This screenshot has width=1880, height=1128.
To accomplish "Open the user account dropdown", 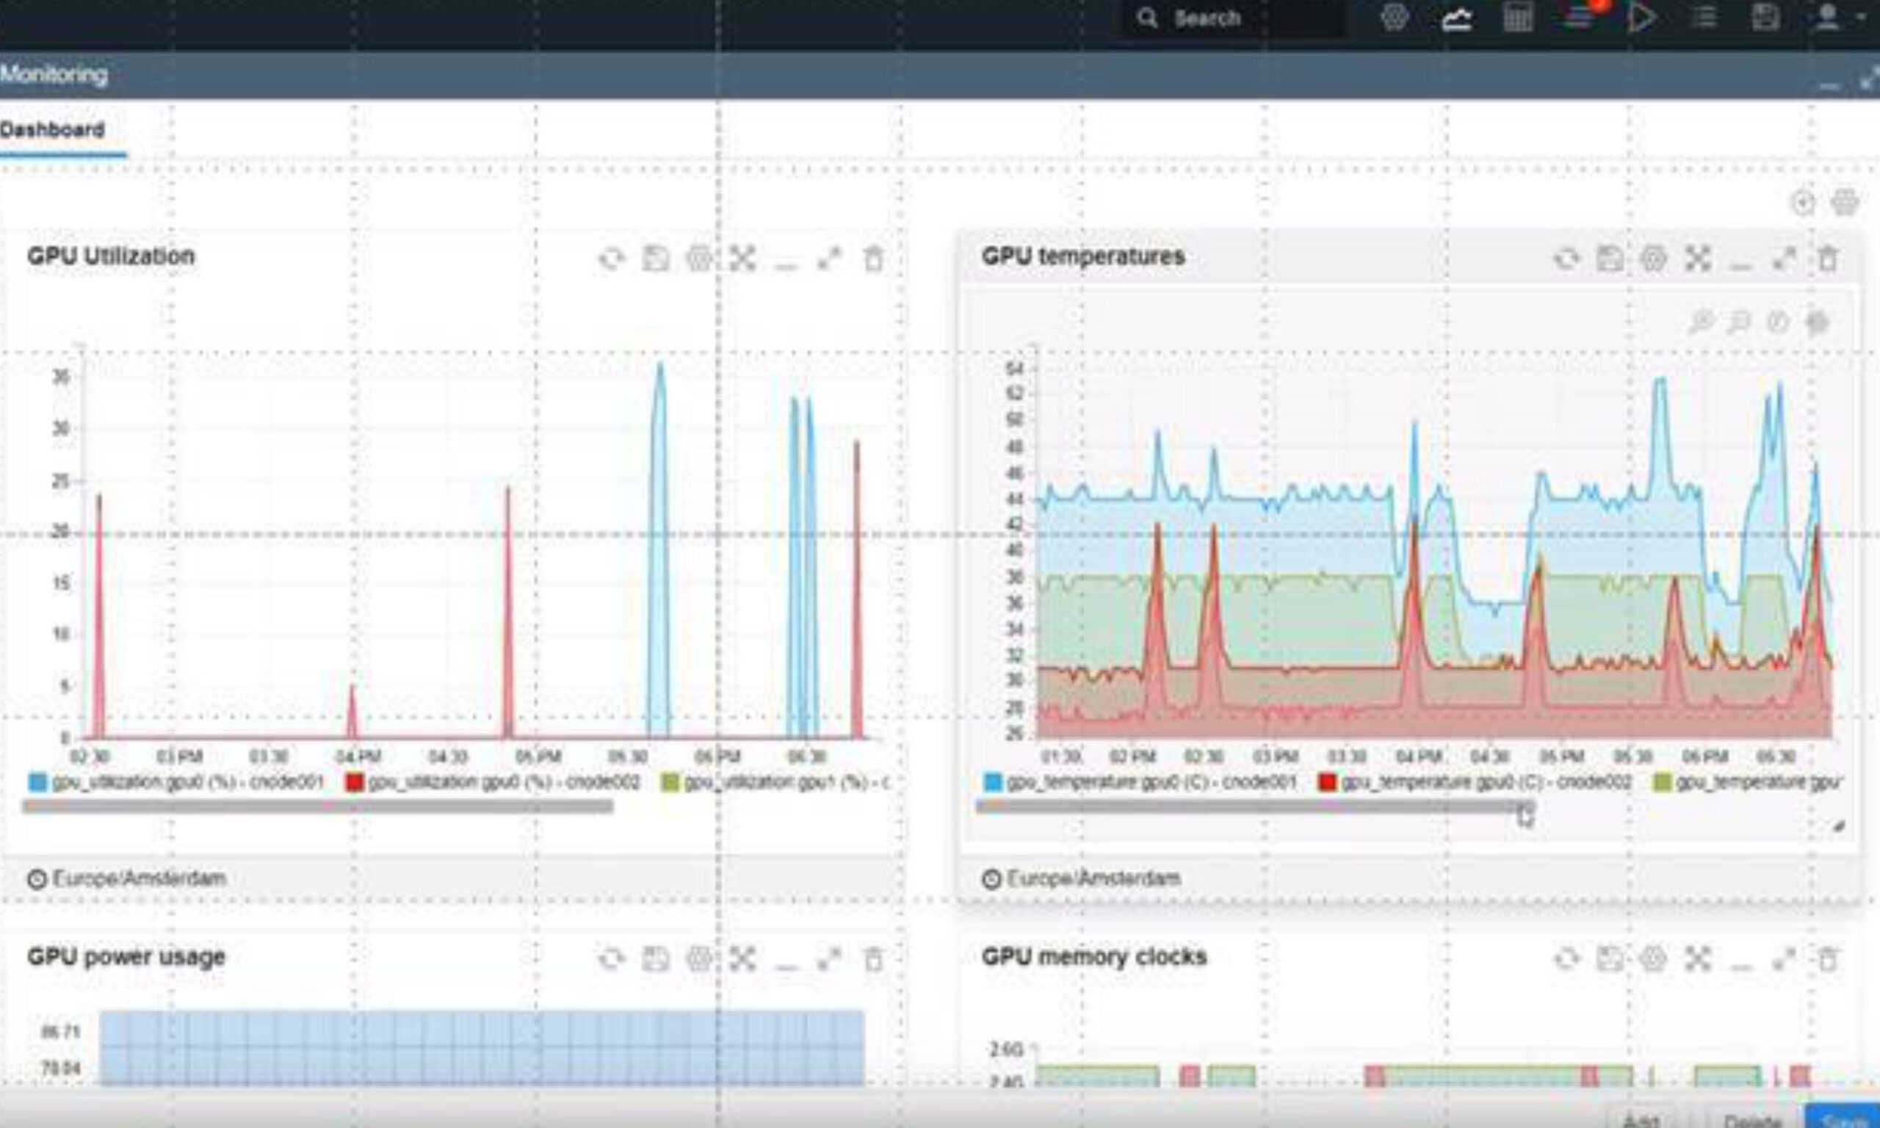I will tap(1833, 18).
